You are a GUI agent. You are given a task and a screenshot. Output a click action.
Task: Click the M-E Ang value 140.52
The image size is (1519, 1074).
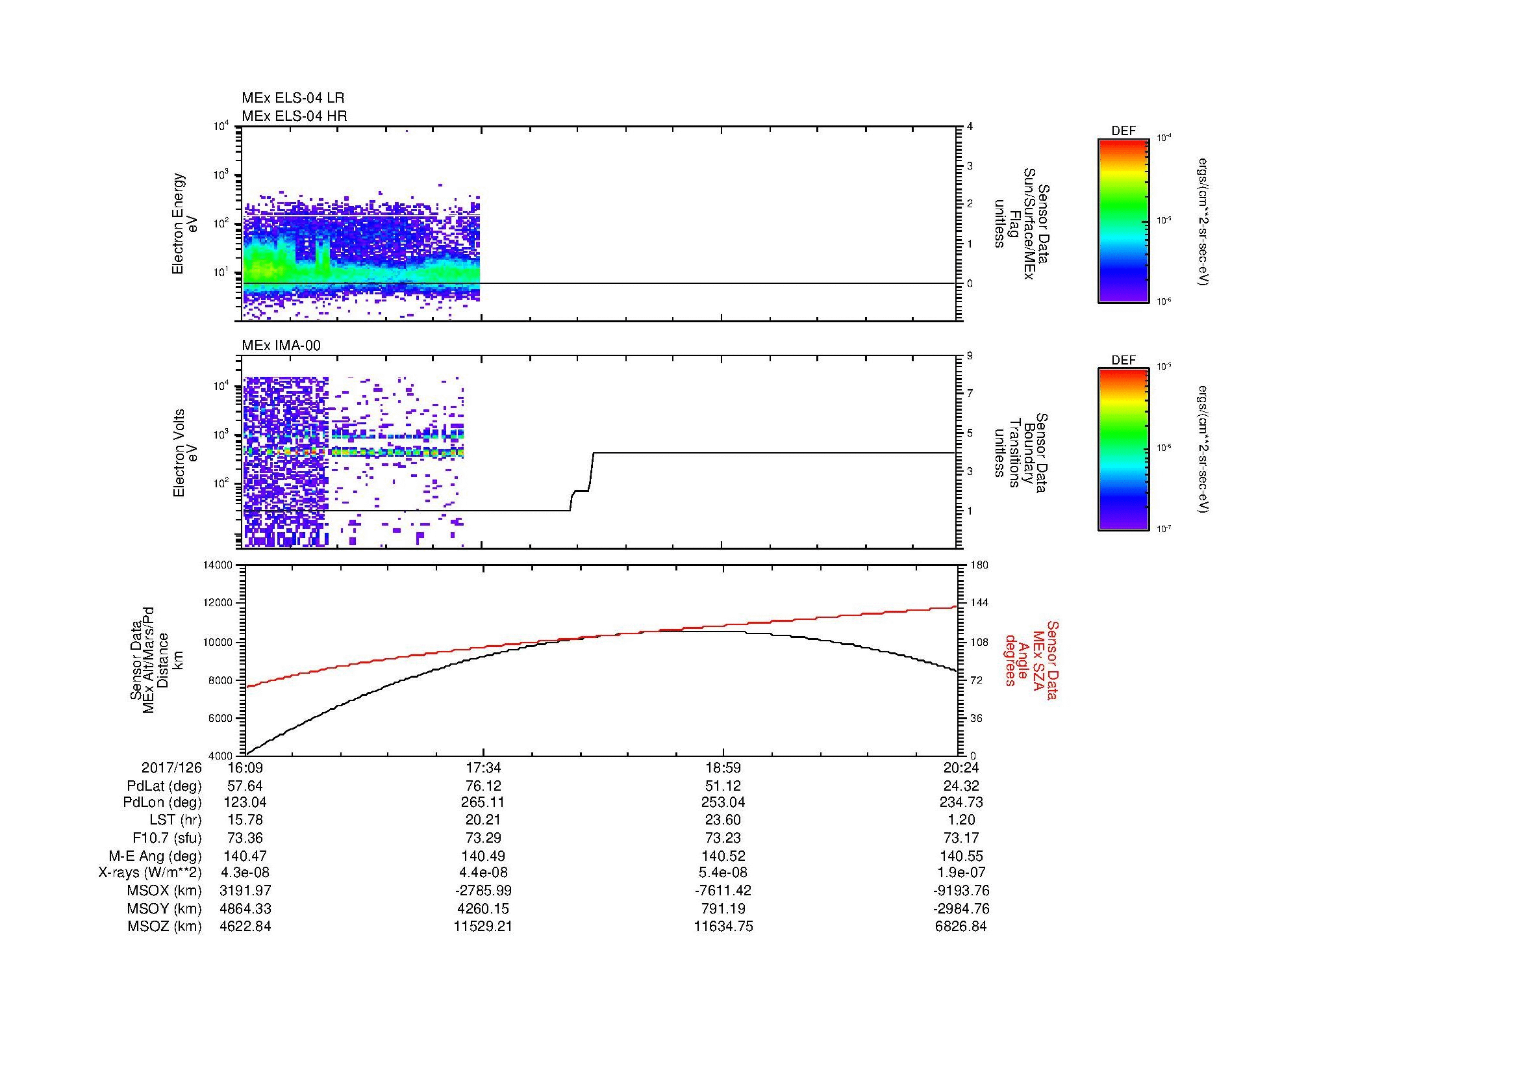tap(723, 856)
